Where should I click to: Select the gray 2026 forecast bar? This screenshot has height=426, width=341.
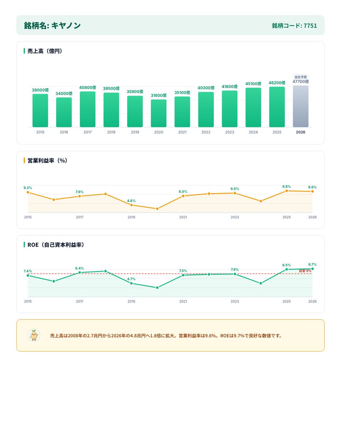point(301,106)
